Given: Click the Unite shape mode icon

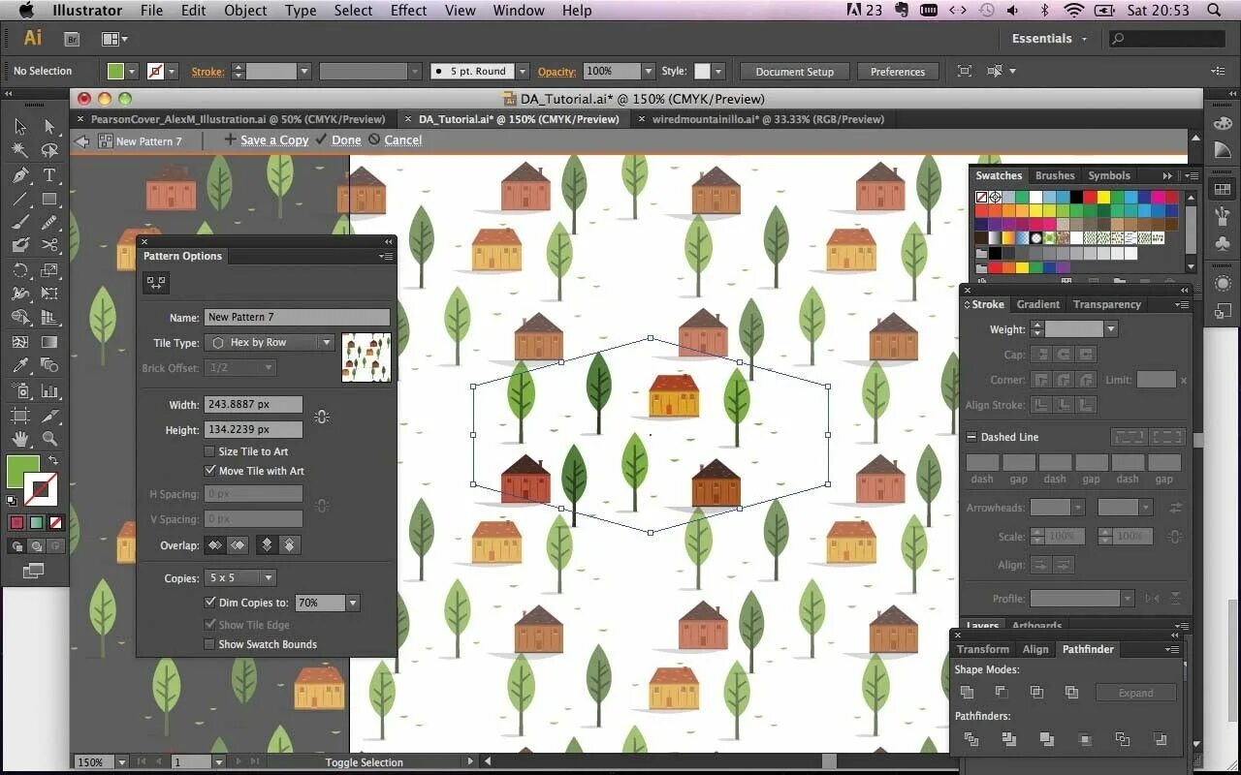Looking at the screenshot, I should click(x=967, y=692).
